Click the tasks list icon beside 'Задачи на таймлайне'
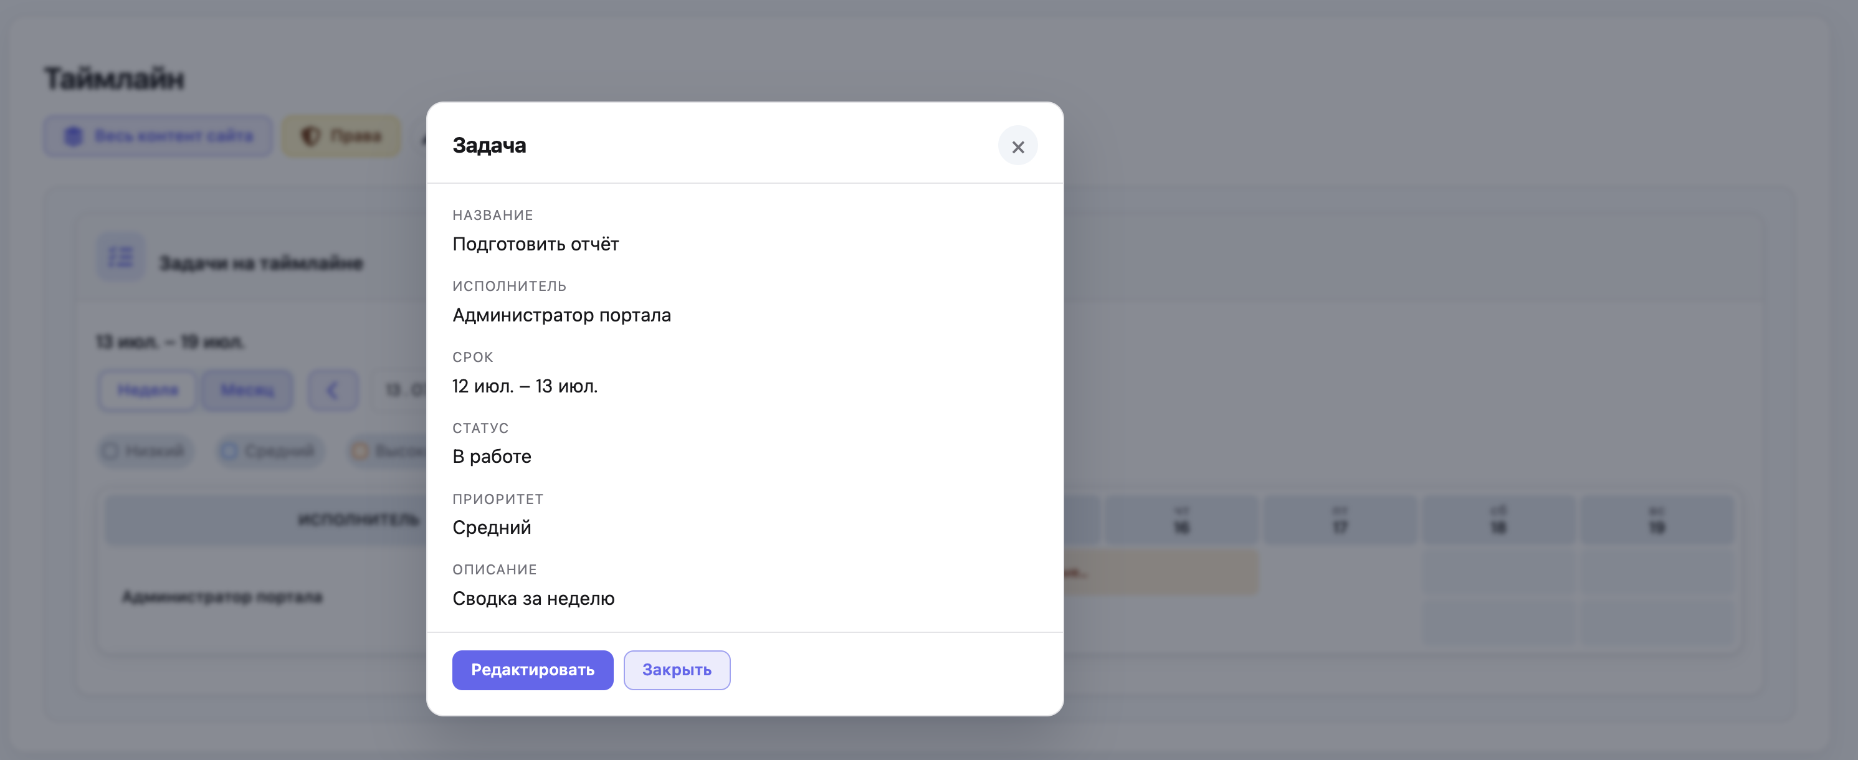Screen dimensions: 1858x760 pos(120,257)
